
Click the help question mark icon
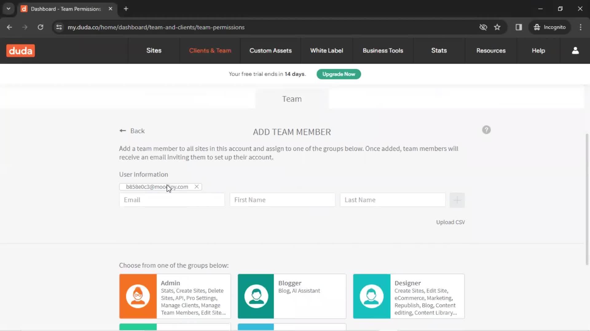pos(486,130)
